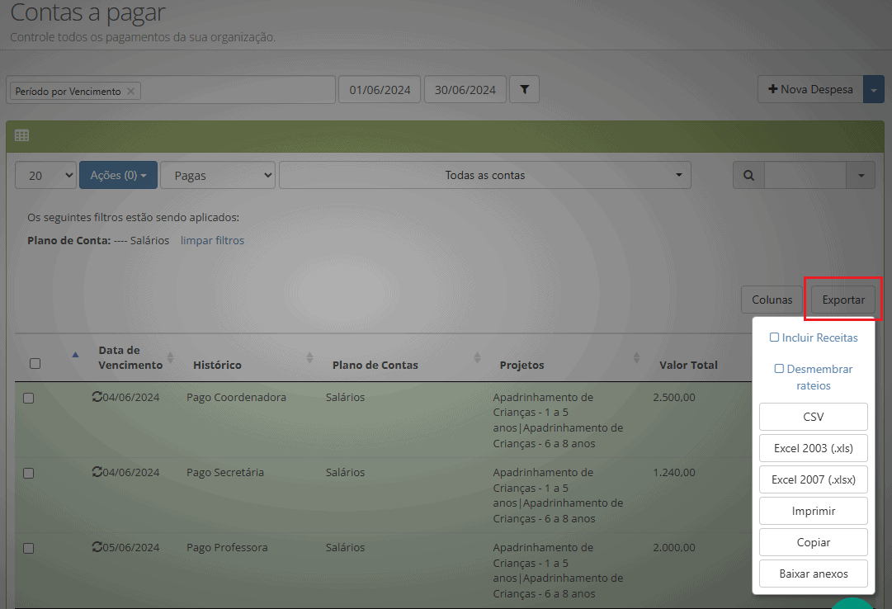This screenshot has width=892, height=609.
Task: Click the limpar filtros link
Action: pos(212,241)
